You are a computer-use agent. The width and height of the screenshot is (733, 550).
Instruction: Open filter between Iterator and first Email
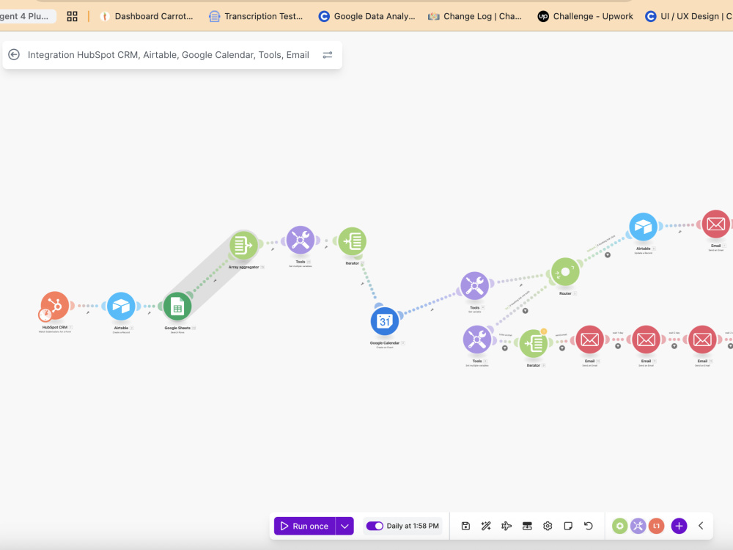pyautogui.click(x=562, y=348)
